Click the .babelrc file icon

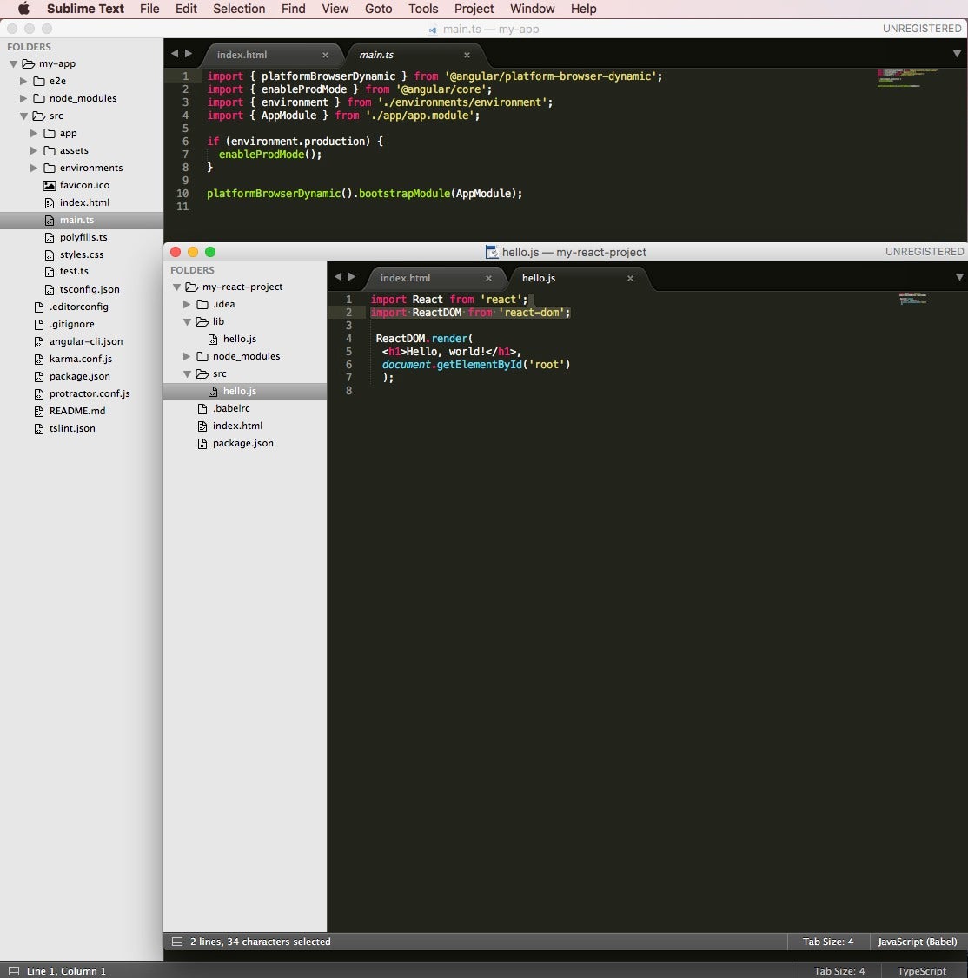pyautogui.click(x=202, y=408)
